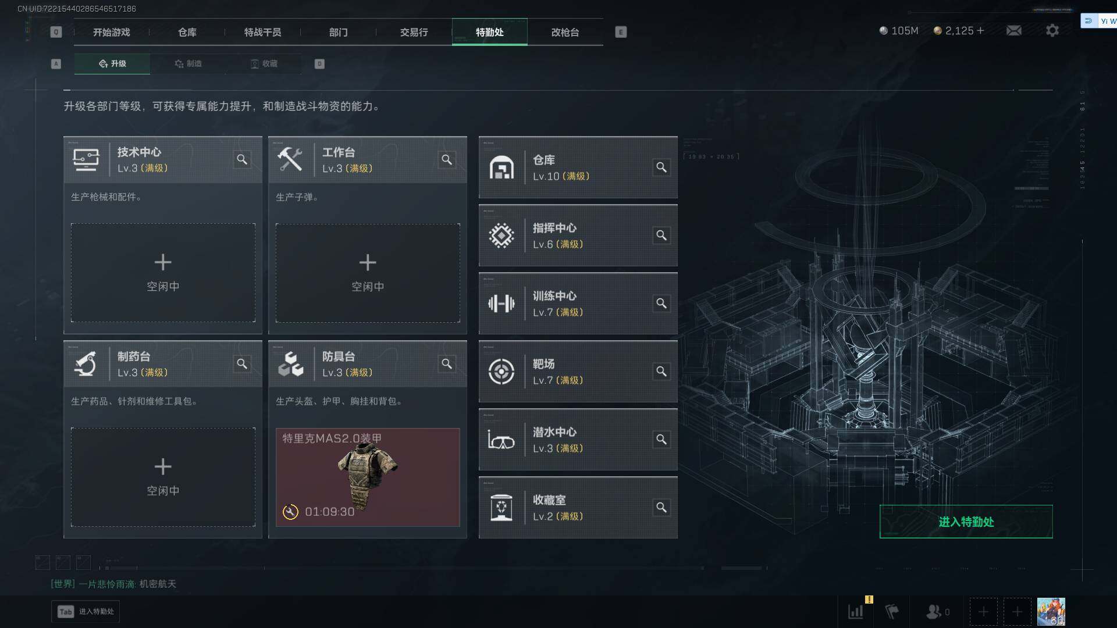Add production in 制药台 idle slot

point(163,477)
